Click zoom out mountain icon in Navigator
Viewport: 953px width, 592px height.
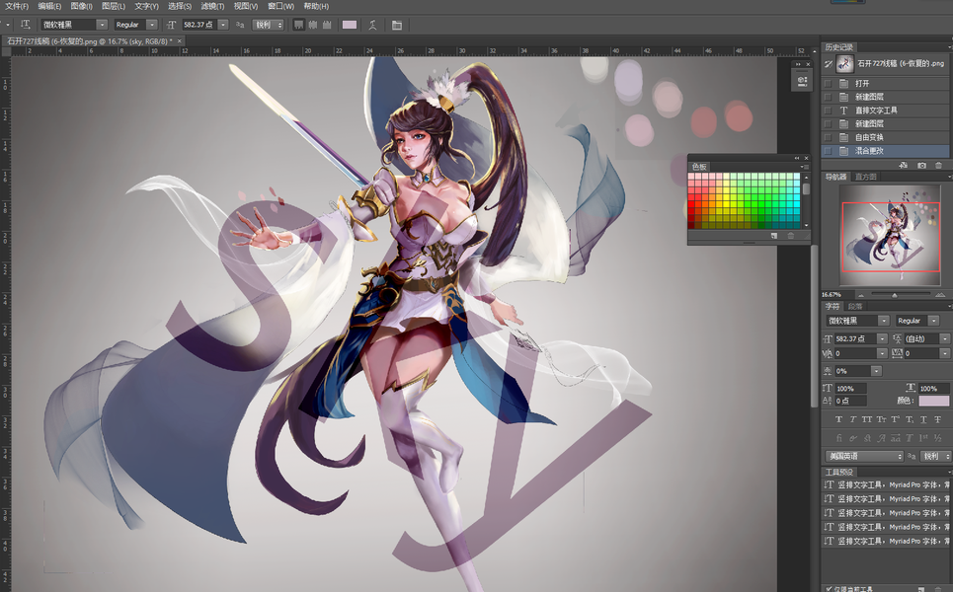(x=860, y=295)
